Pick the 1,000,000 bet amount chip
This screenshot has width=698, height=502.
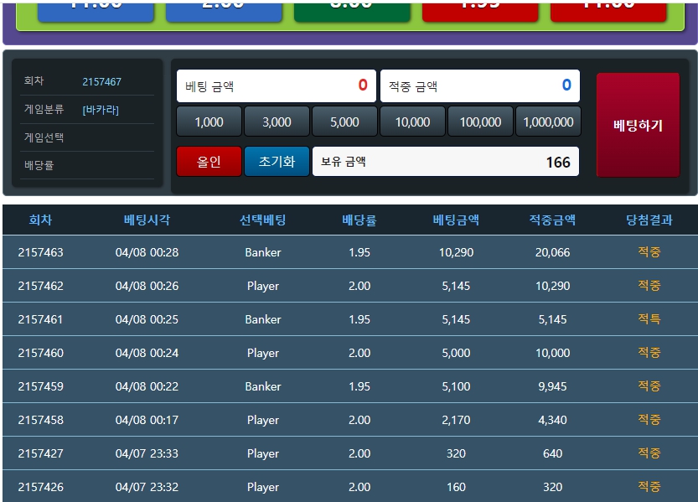(548, 122)
